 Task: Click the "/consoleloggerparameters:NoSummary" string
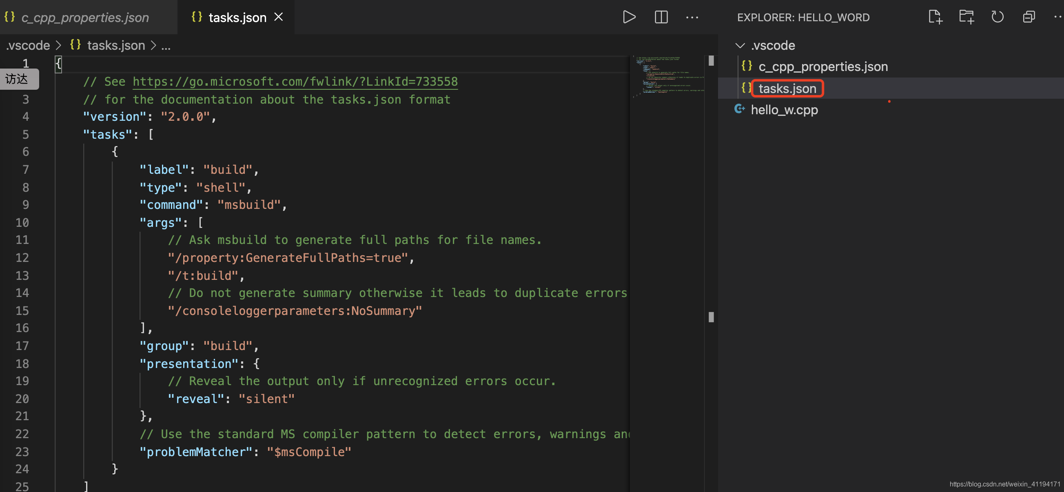[x=295, y=310]
